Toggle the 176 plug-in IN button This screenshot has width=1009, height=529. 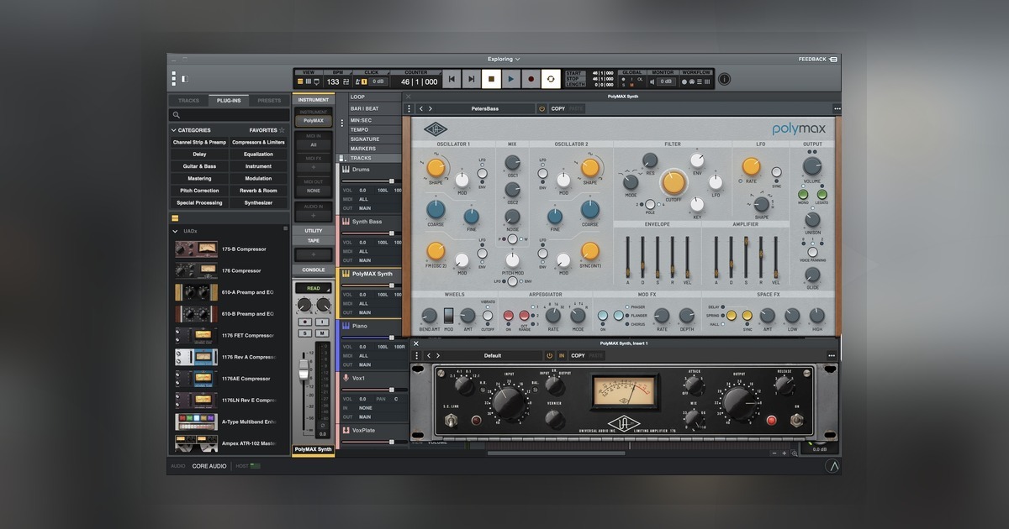pos(562,356)
